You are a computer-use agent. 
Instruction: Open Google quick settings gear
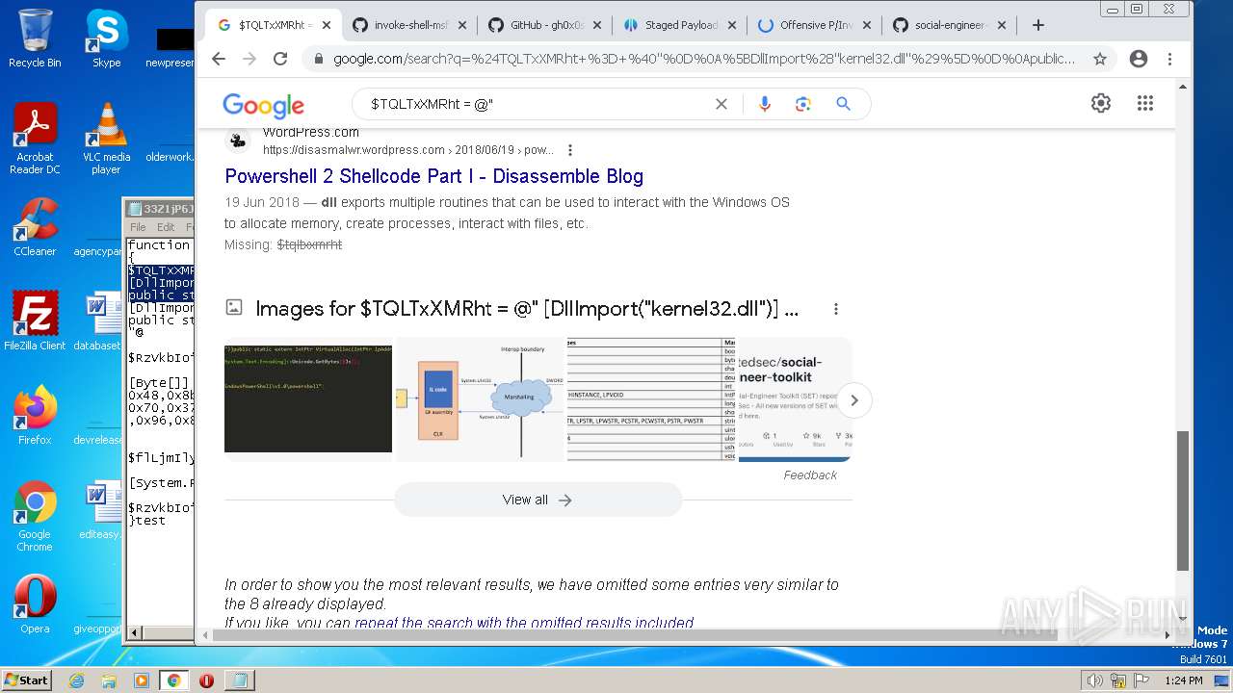[1101, 103]
